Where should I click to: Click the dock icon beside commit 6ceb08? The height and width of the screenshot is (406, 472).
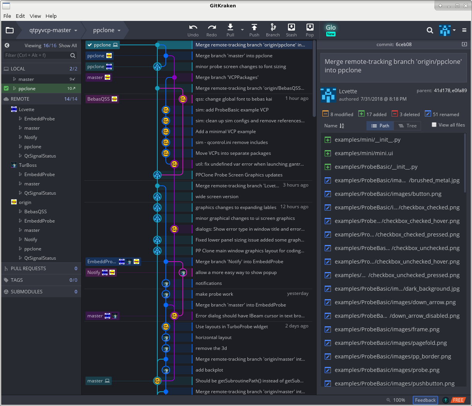click(464, 45)
